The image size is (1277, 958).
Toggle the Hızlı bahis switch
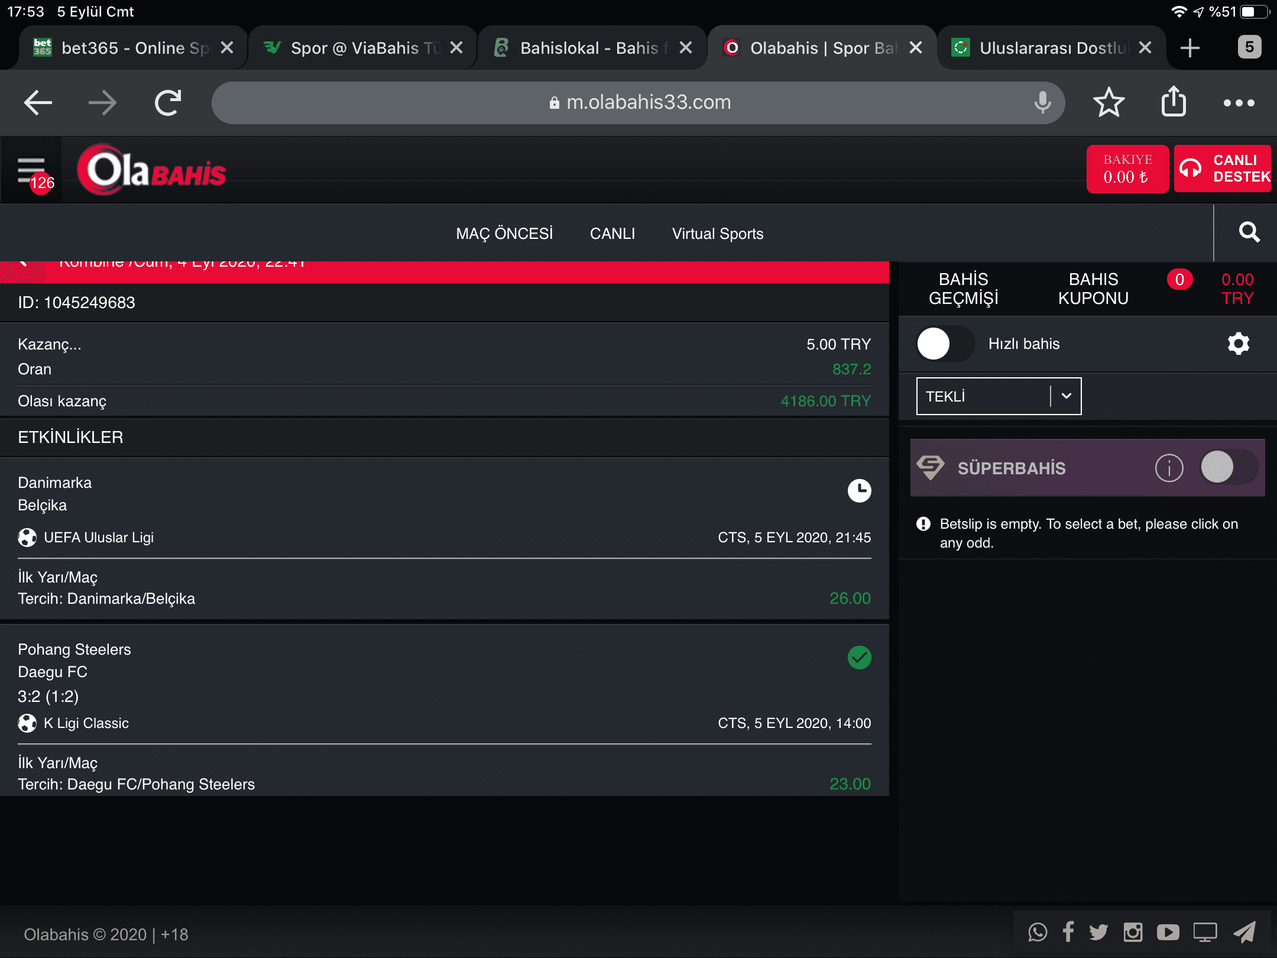click(x=945, y=344)
